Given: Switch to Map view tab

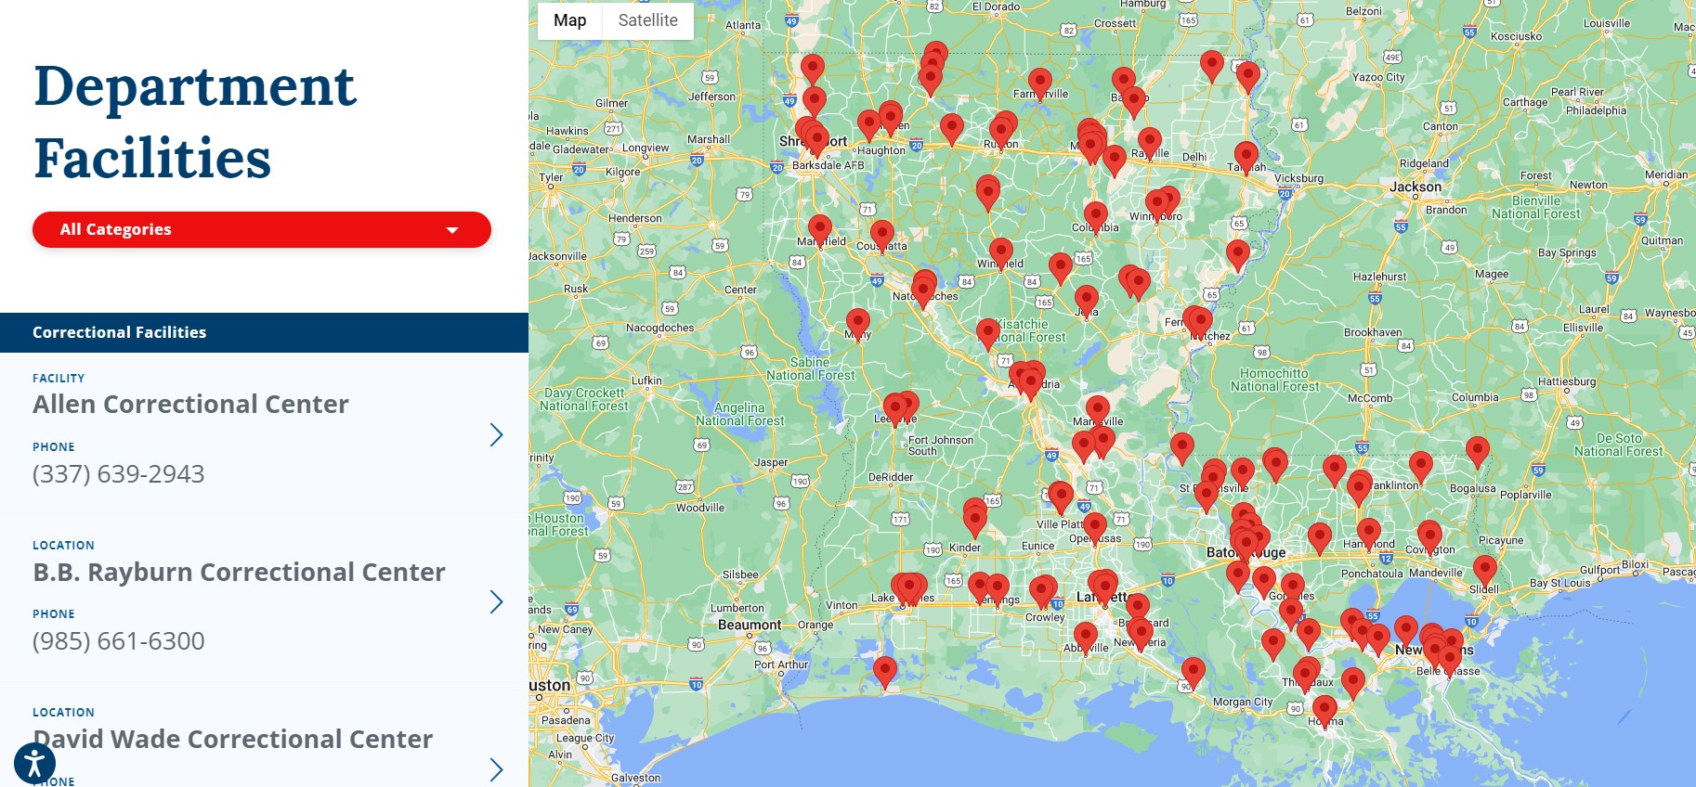Looking at the screenshot, I should click(569, 20).
